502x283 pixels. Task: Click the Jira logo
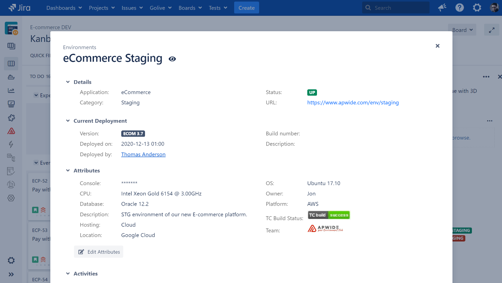pyautogui.click(x=19, y=8)
